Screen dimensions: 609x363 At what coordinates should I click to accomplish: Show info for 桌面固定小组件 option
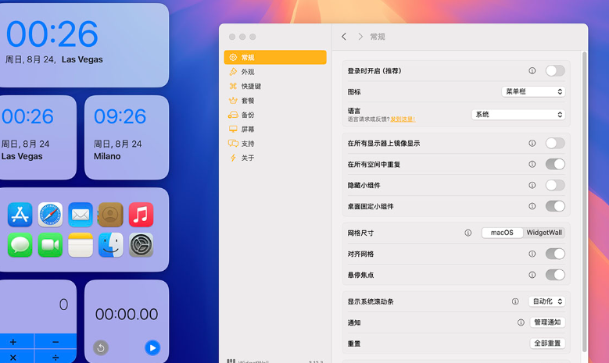tap(532, 206)
